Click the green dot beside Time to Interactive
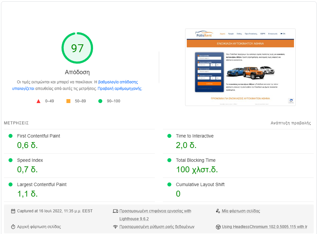317x234 pixels. pyautogui.click(x=169, y=136)
